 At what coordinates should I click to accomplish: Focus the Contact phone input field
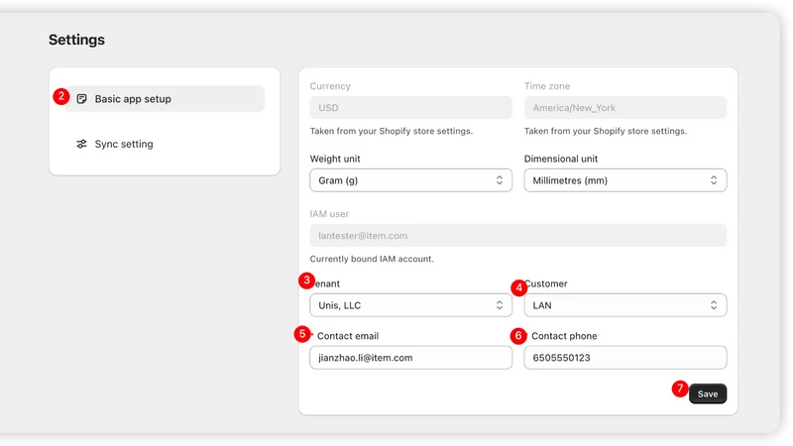tap(625, 358)
